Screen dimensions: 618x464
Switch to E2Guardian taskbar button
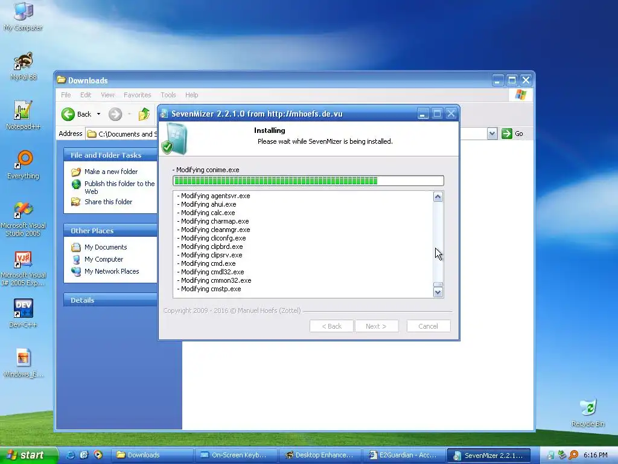tap(404, 455)
